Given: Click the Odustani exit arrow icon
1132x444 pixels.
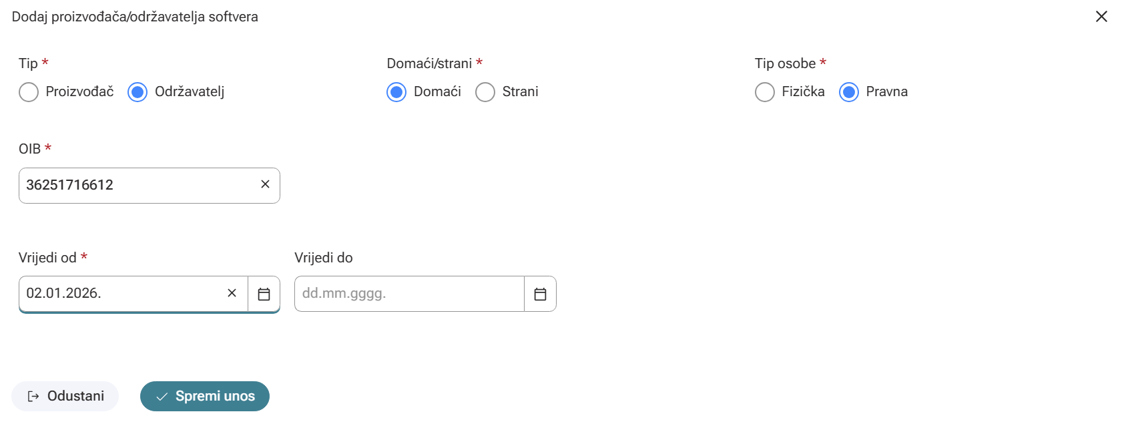Looking at the screenshot, I should (x=33, y=397).
